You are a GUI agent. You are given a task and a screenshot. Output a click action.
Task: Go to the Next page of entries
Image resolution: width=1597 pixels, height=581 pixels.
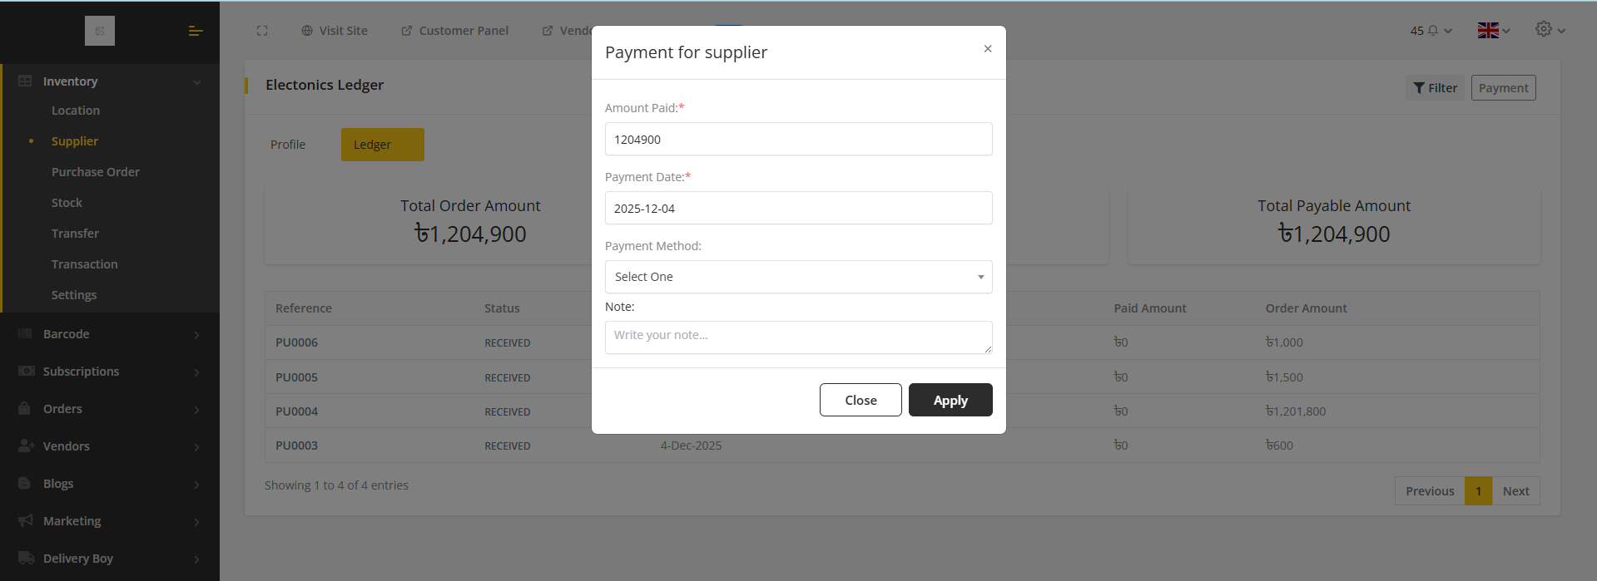click(x=1515, y=491)
